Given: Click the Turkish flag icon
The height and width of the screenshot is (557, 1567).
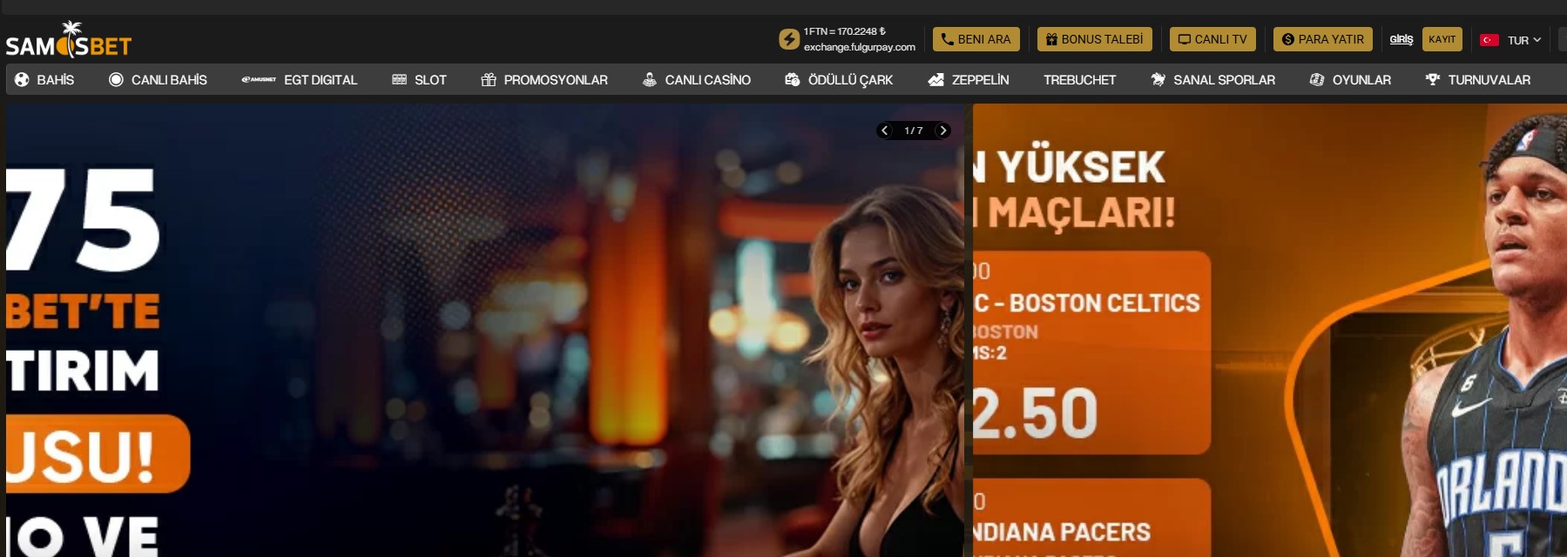Looking at the screenshot, I should point(1489,40).
